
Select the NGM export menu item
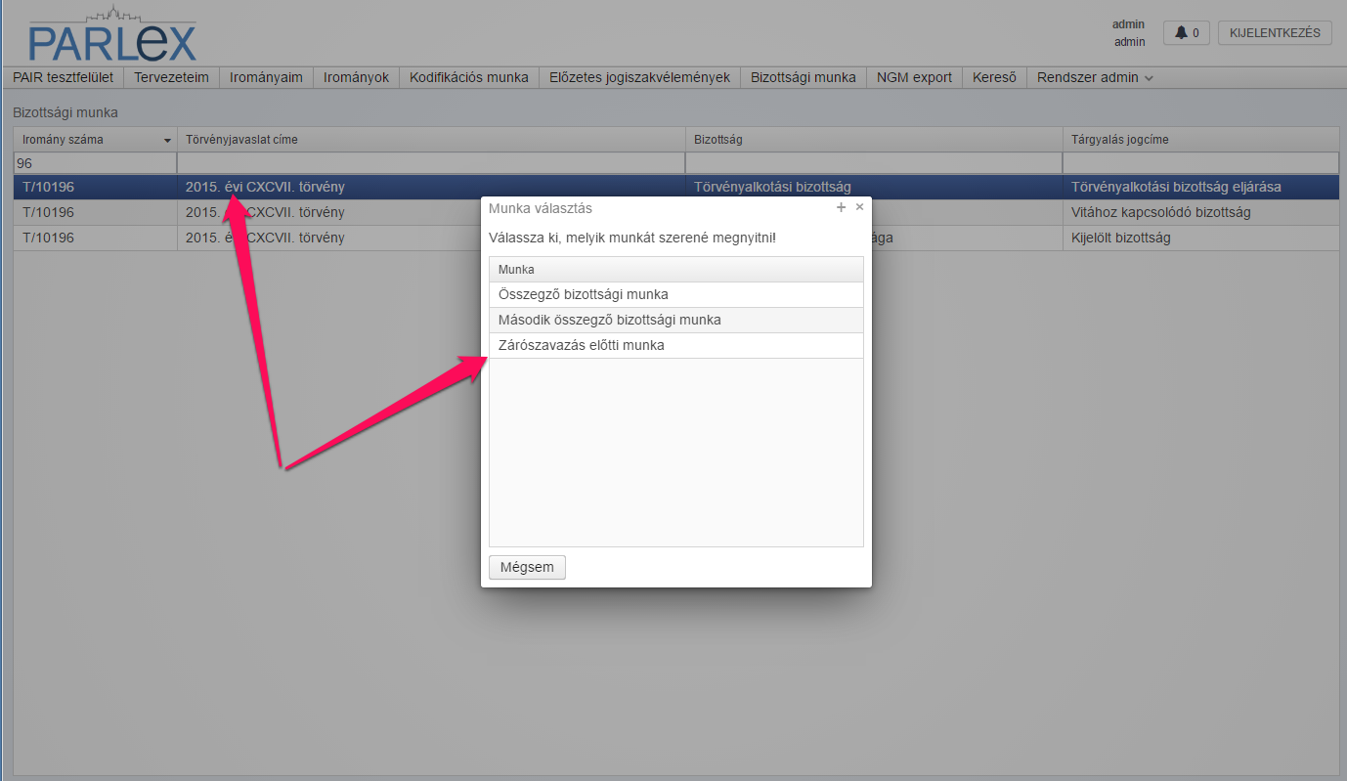click(x=914, y=77)
